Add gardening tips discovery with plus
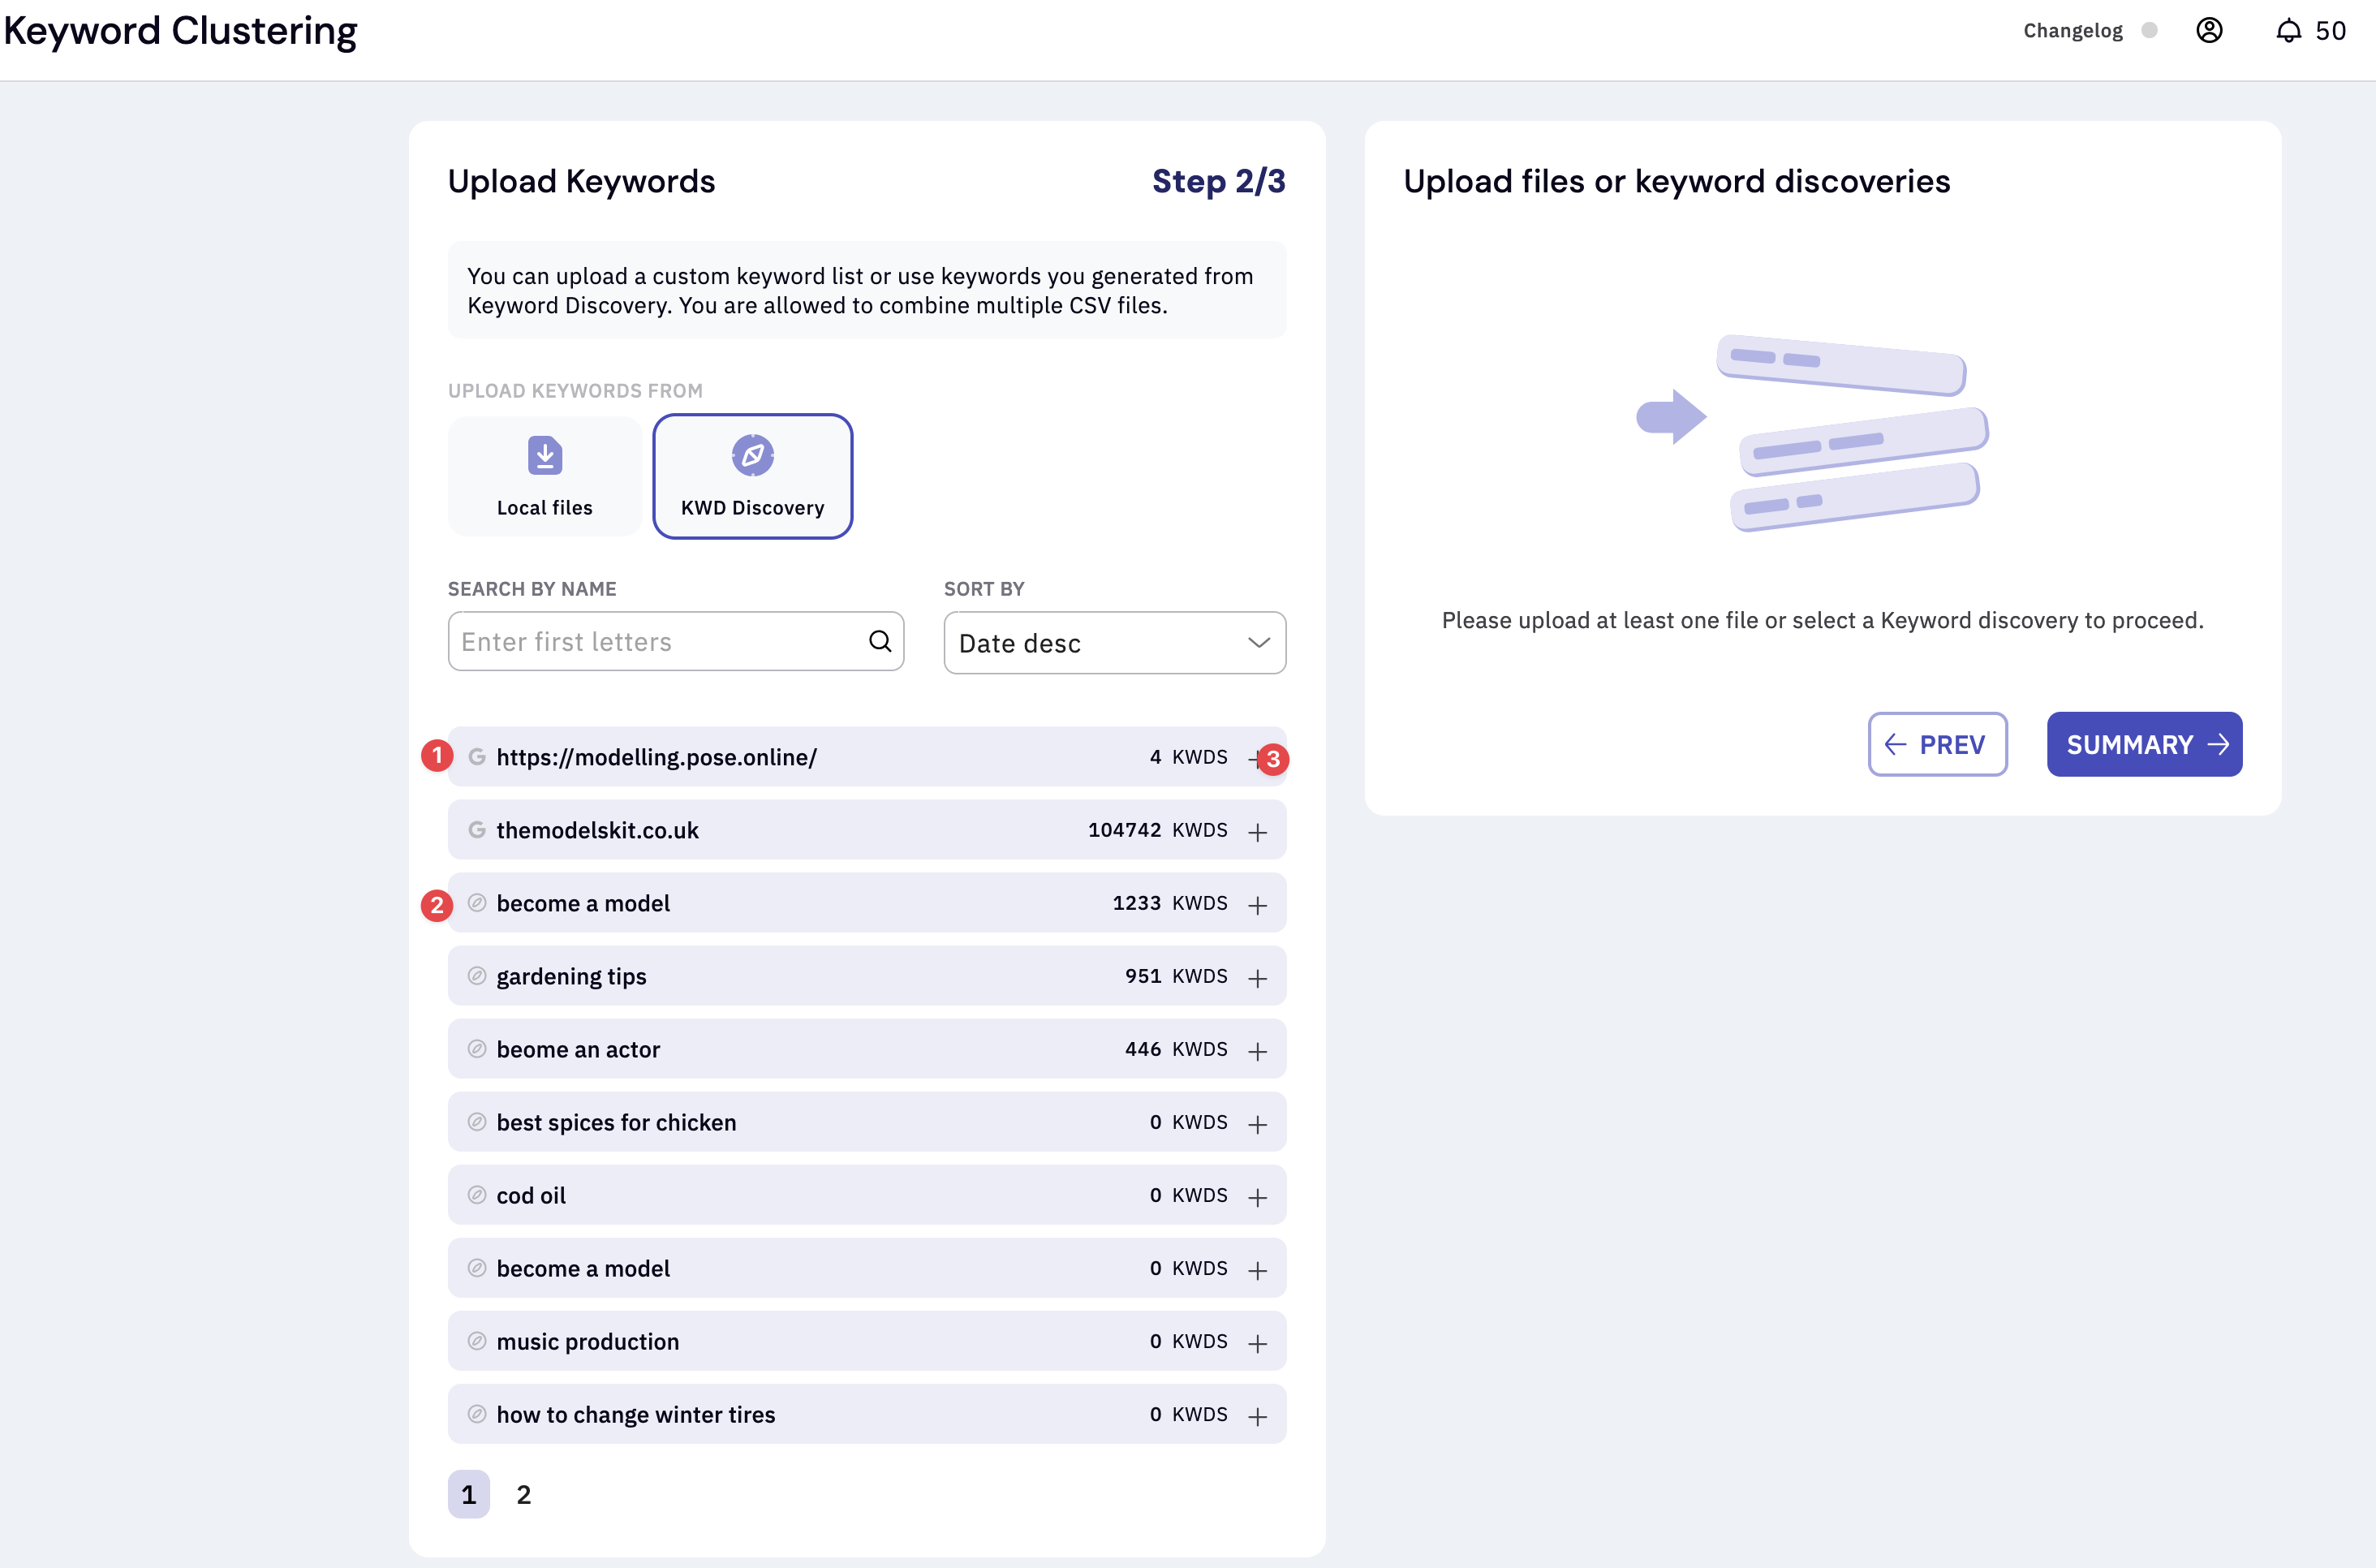This screenshot has width=2376, height=1568. click(x=1258, y=977)
